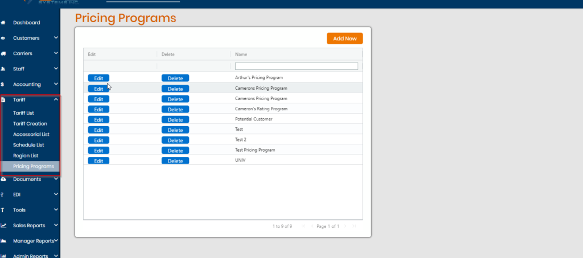Click the Tools T icon

(3, 210)
